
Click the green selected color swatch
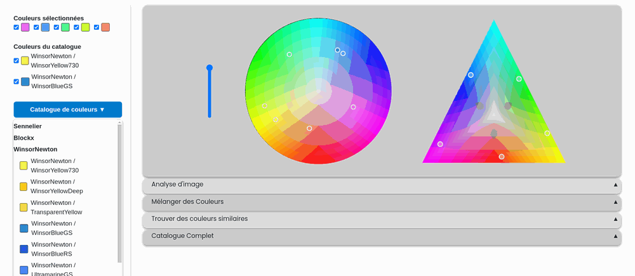tap(65, 27)
